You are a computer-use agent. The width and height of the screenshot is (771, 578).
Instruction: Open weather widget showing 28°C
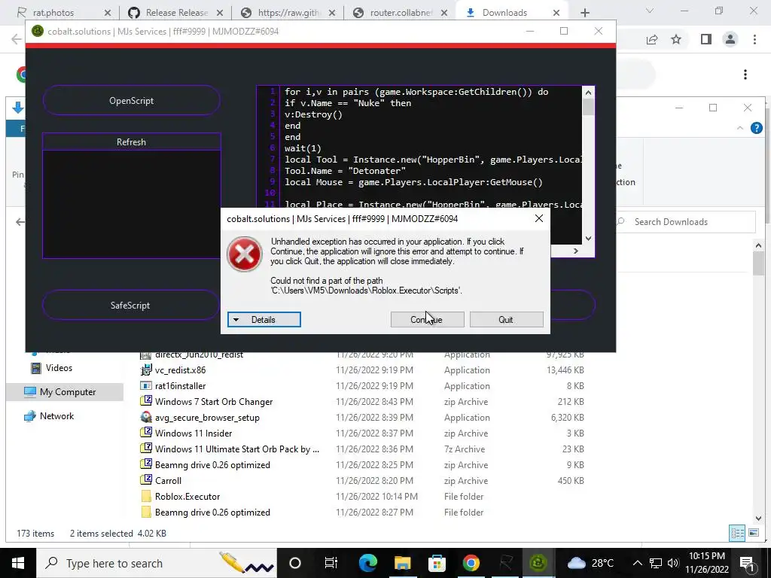592,563
